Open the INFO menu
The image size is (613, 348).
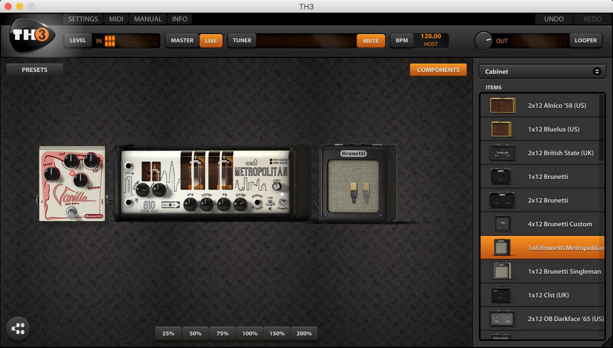180,19
